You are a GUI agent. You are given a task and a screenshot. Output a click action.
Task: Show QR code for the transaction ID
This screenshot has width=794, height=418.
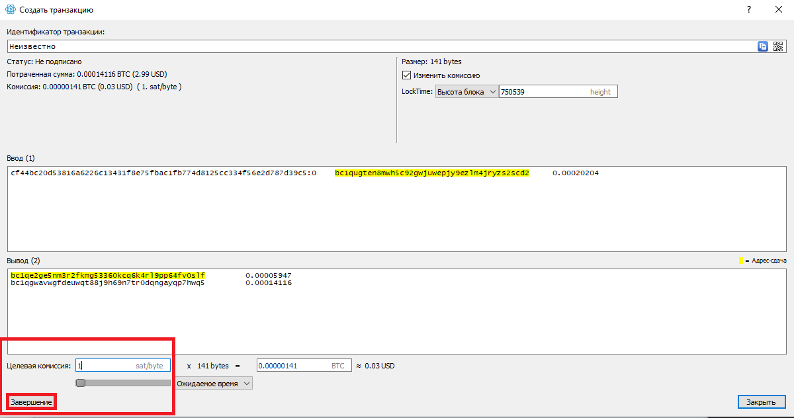tap(777, 46)
